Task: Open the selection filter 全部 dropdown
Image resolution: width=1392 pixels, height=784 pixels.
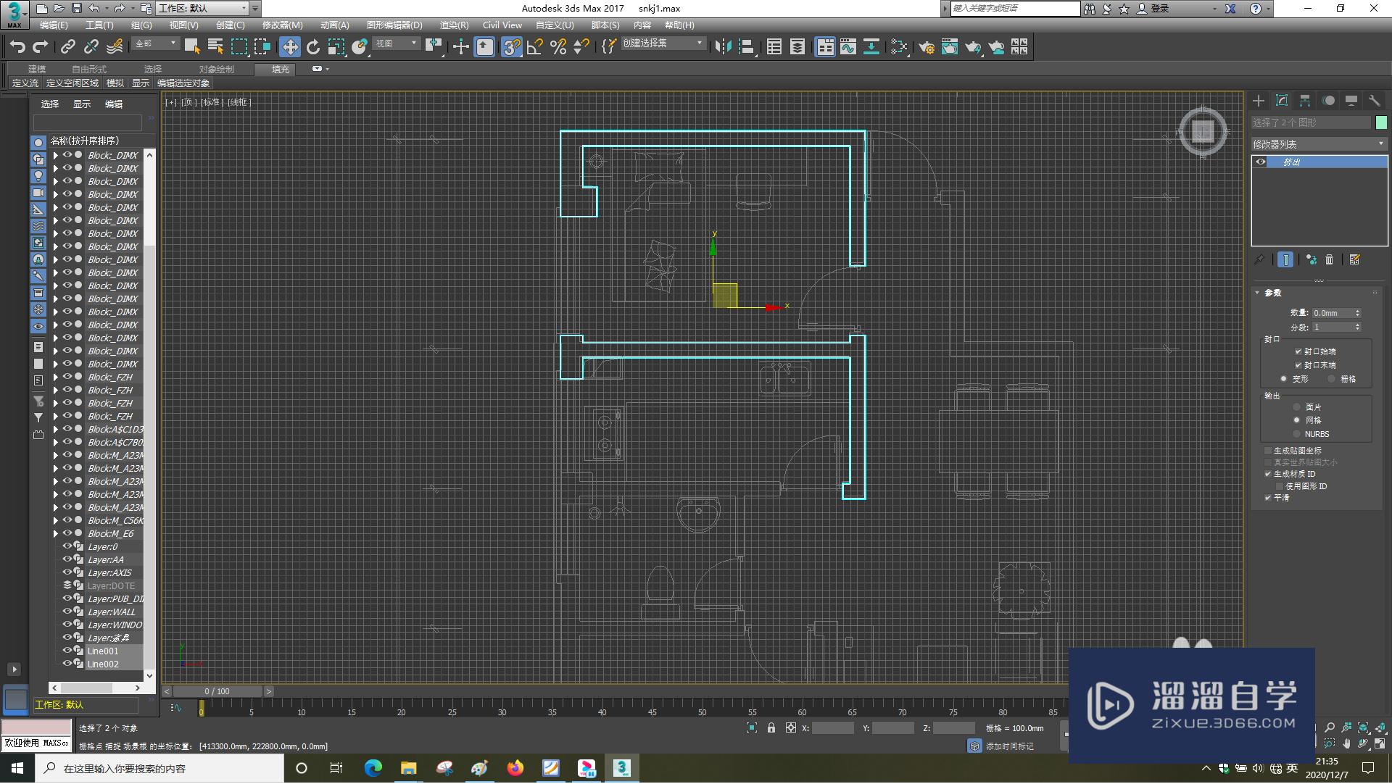Action: pos(156,43)
